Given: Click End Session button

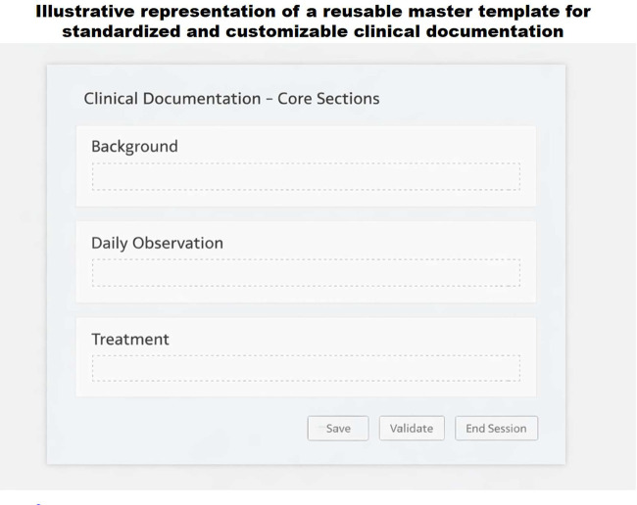Looking at the screenshot, I should pyautogui.click(x=496, y=428).
